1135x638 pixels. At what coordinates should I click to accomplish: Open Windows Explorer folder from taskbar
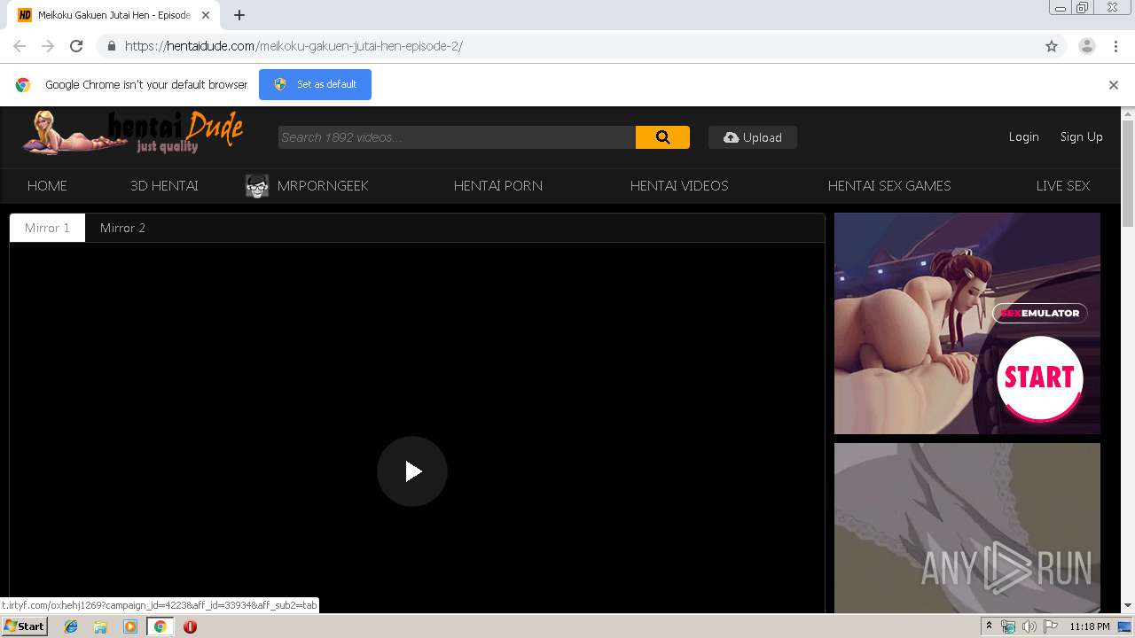[100, 626]
